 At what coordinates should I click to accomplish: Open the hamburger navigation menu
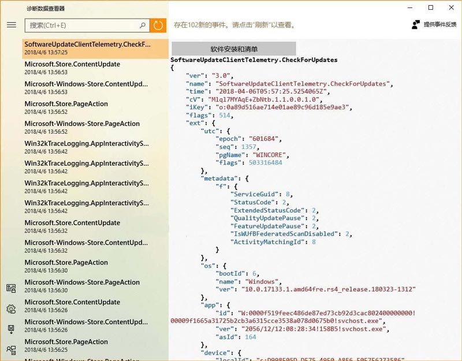11,25
